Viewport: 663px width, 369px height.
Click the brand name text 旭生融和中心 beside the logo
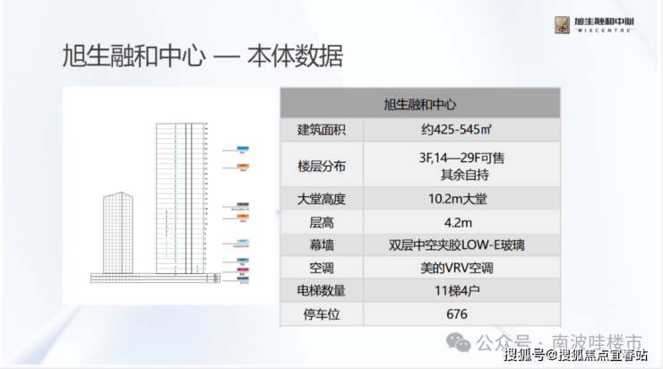[x=604, y=21]
